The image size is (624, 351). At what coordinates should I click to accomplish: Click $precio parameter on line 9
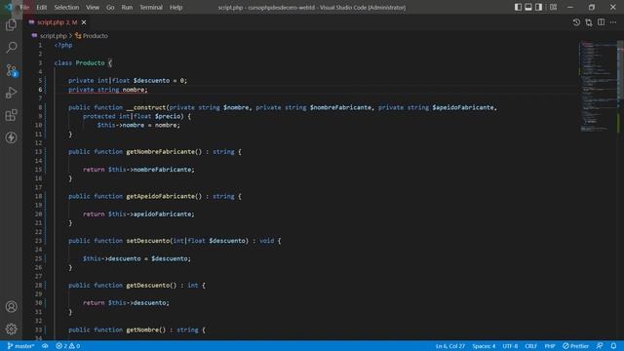click(x=168, y=116)
